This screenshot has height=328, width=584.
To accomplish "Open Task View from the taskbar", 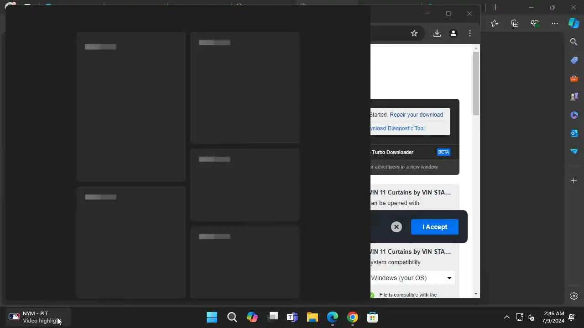I will 272,317.
